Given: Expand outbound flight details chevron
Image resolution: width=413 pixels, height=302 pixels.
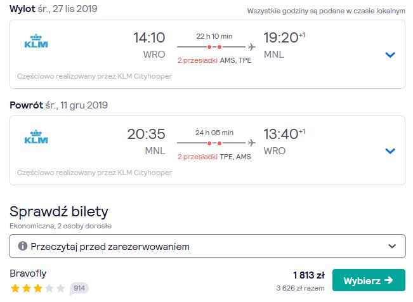Looking at the screenshot, I should [390, 55].
